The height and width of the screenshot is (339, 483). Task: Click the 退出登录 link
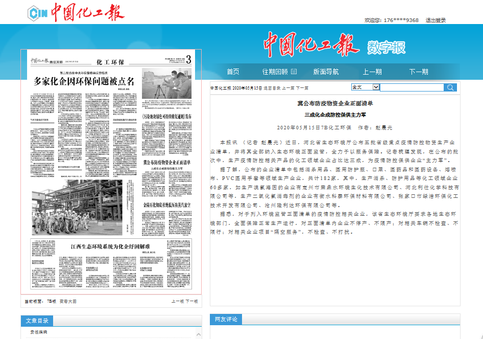[436, 20]
